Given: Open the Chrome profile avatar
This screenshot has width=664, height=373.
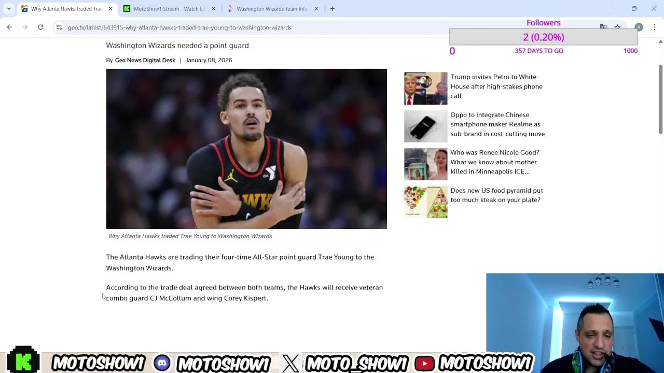Looking at the screenshot, I should click(x=639, y=27).
